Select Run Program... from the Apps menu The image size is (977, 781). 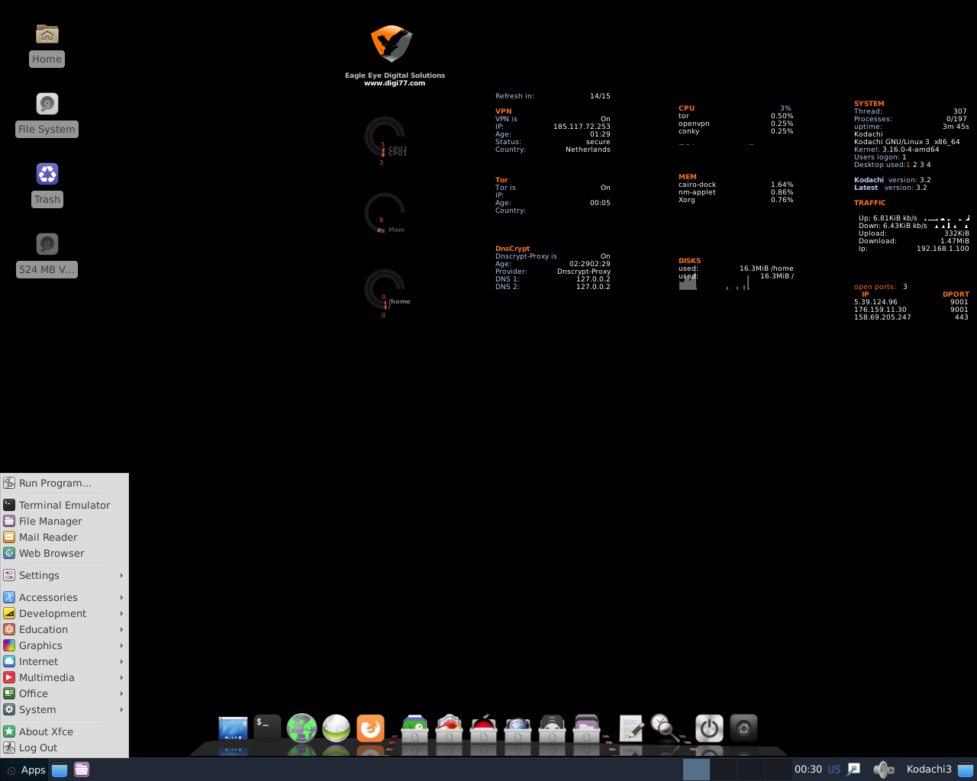click(x=64, y=483)
